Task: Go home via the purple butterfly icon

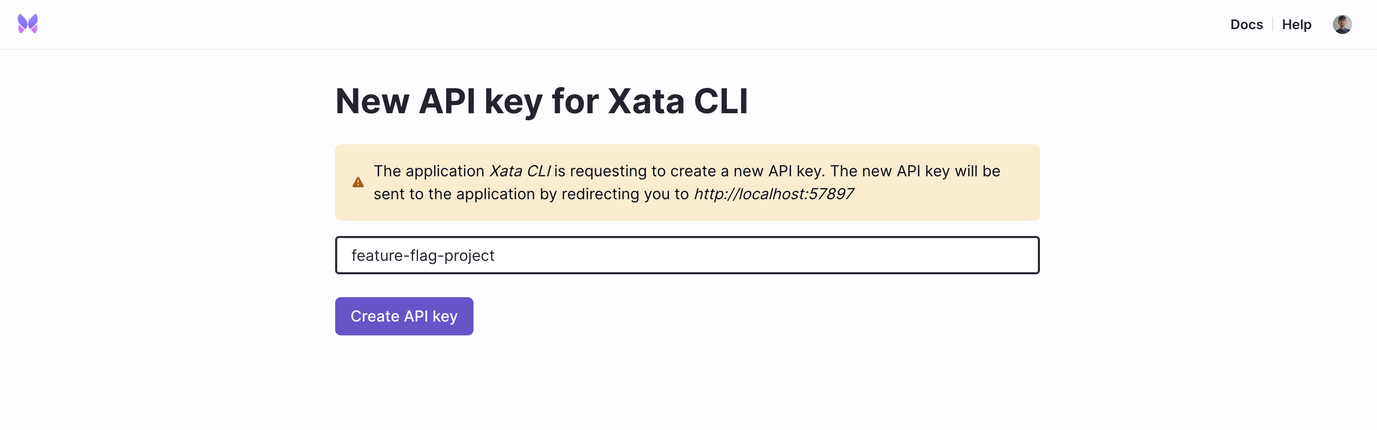Action: 28,24
